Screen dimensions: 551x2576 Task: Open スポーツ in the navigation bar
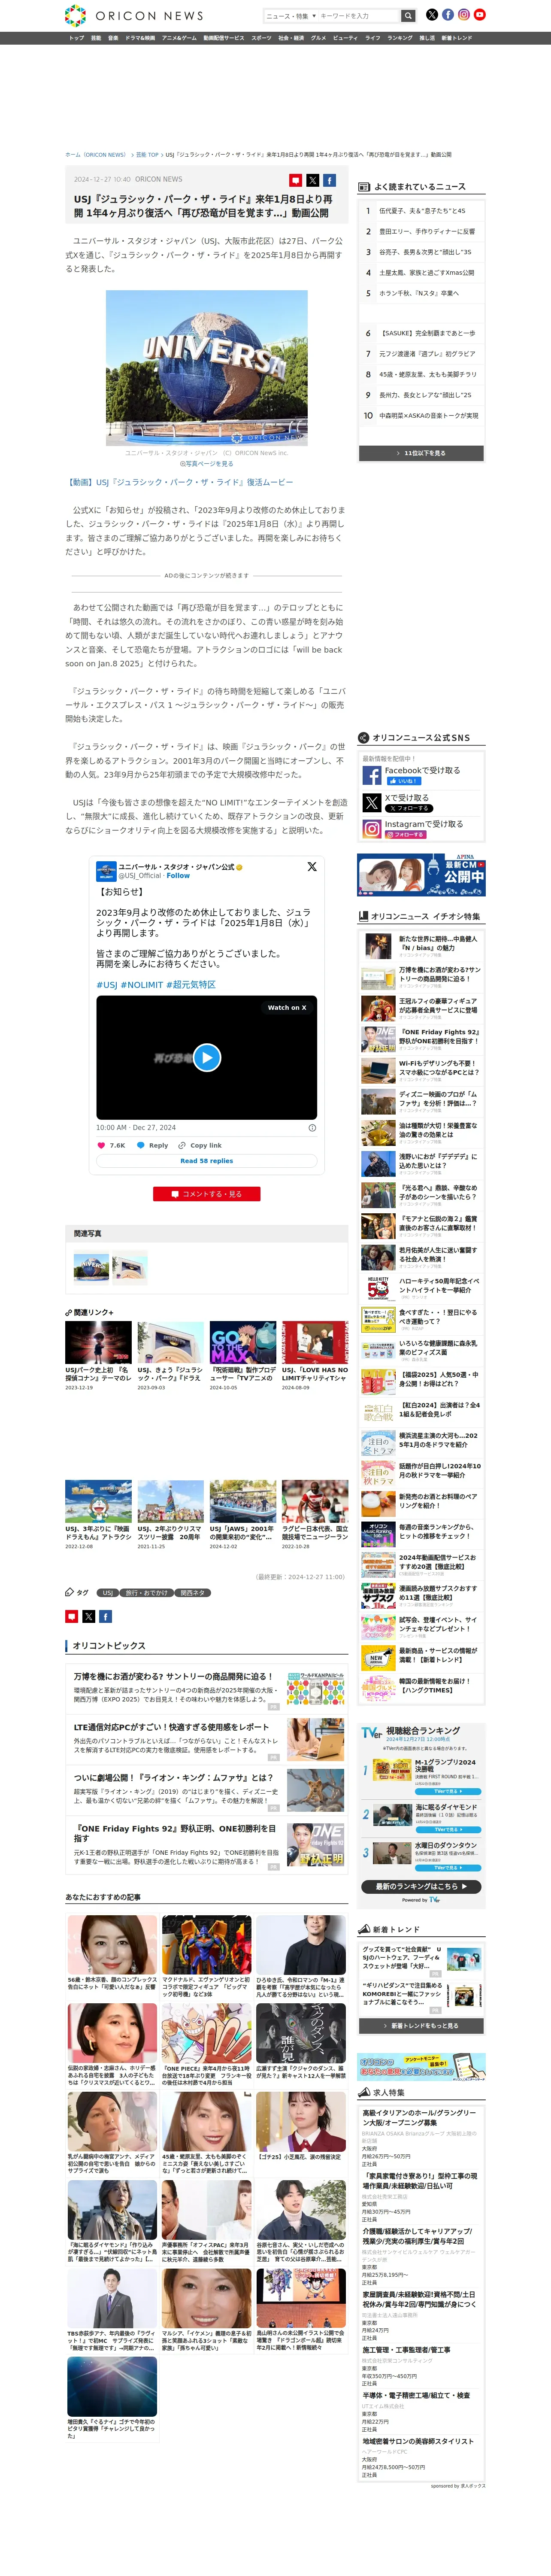(261, 38)
